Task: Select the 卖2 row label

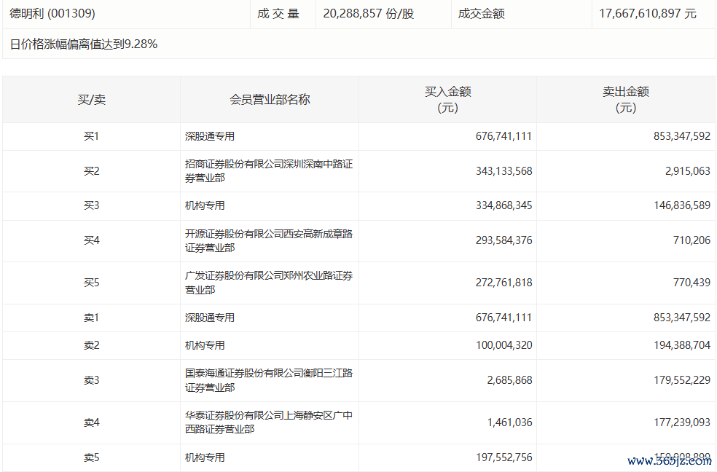Action: [x=92, y=345]
